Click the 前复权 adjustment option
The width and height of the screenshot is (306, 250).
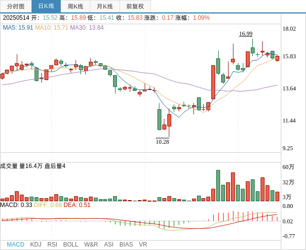click(x=135, y=6)
